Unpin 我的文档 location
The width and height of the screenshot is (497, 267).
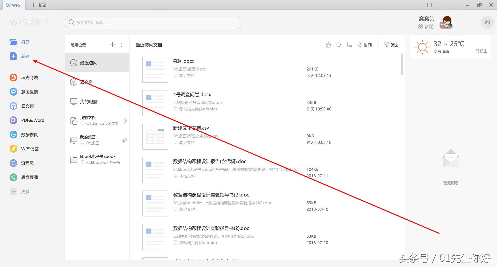point(125,121)
